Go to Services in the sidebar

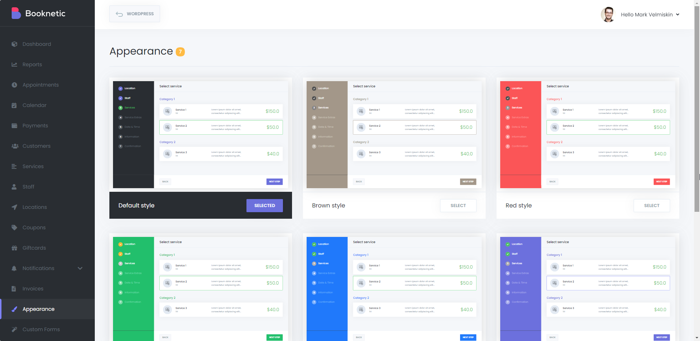point(47,166)
